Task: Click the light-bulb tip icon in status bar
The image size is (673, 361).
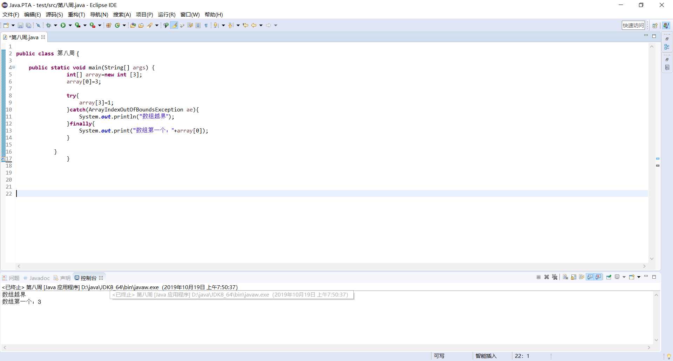Action: 669,356
